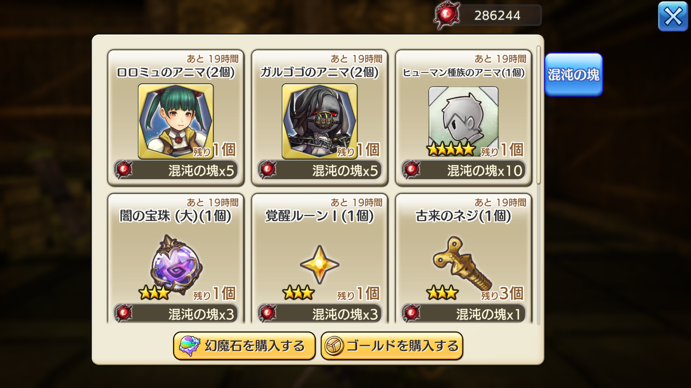Pick the golden 覚醒ルーン star icon
This screenshot has height=388, width=691.
point(320,265)
